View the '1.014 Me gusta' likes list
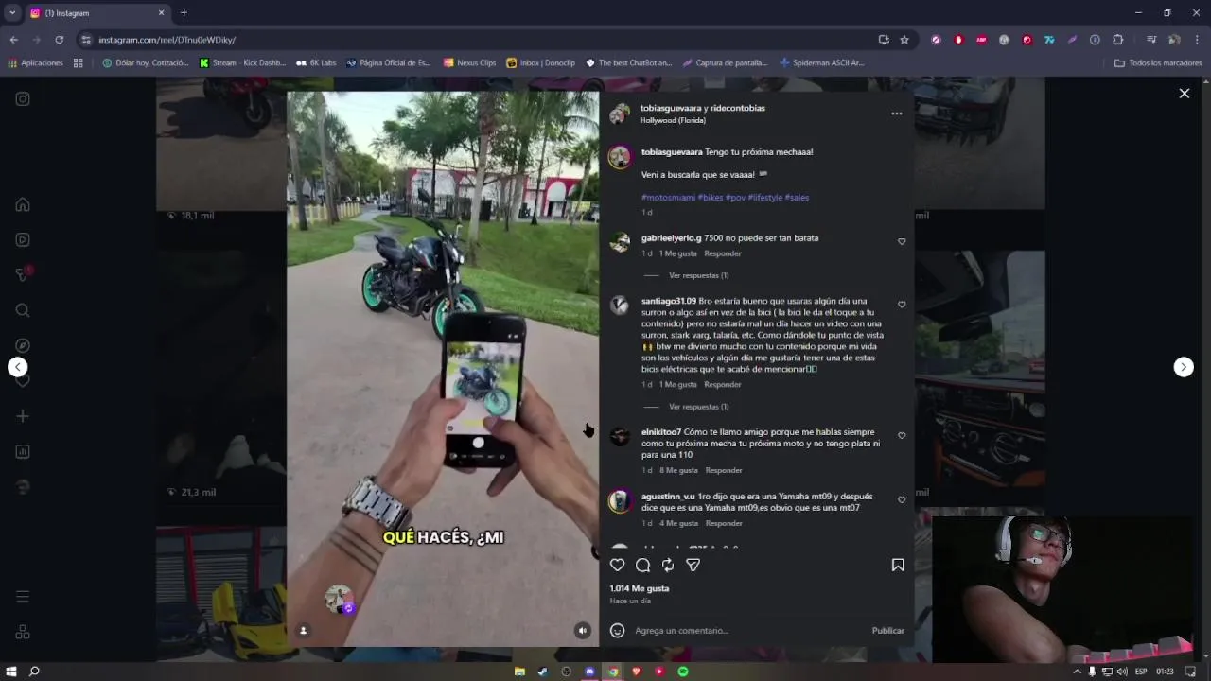This screenshot has width=1211, height=681. (x=640, y=588)
